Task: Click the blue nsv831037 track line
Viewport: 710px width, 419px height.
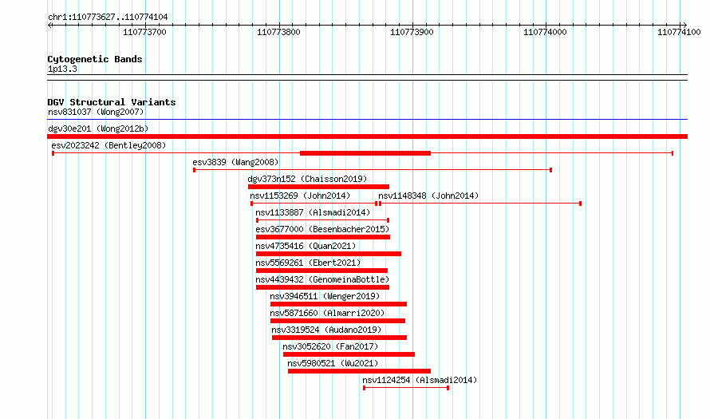Action: [x=367, y=120]
